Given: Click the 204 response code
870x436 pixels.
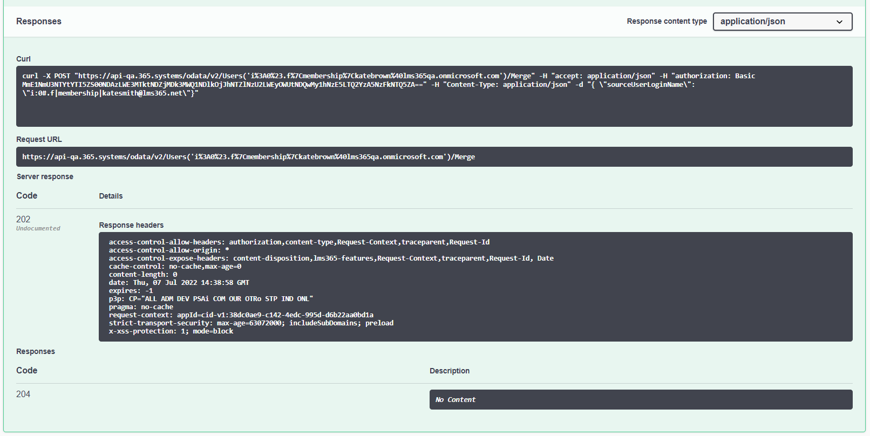Looking at the screenshot, I should coord(23,394).
